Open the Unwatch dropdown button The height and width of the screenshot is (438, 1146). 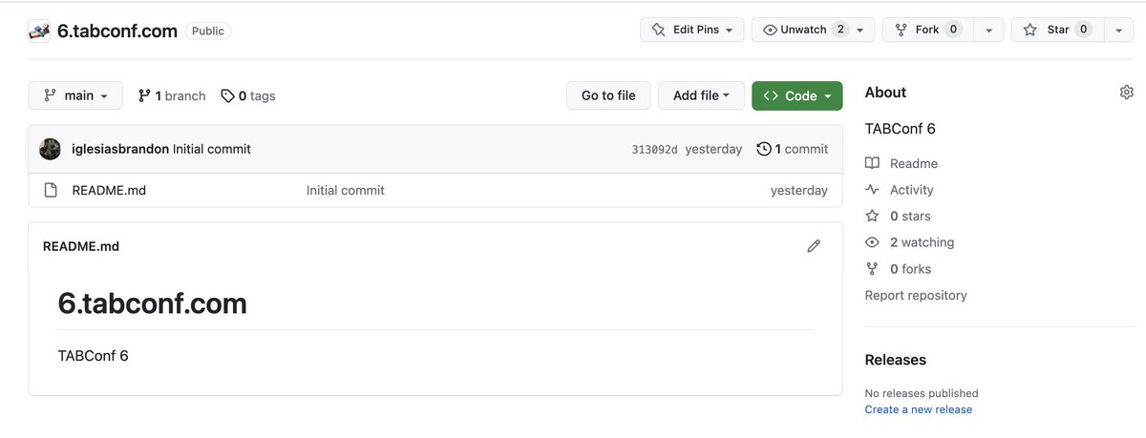[813, 30]
